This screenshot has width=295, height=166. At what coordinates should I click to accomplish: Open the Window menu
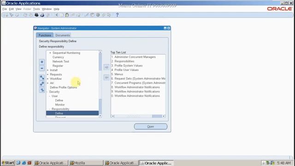point(47,9)
